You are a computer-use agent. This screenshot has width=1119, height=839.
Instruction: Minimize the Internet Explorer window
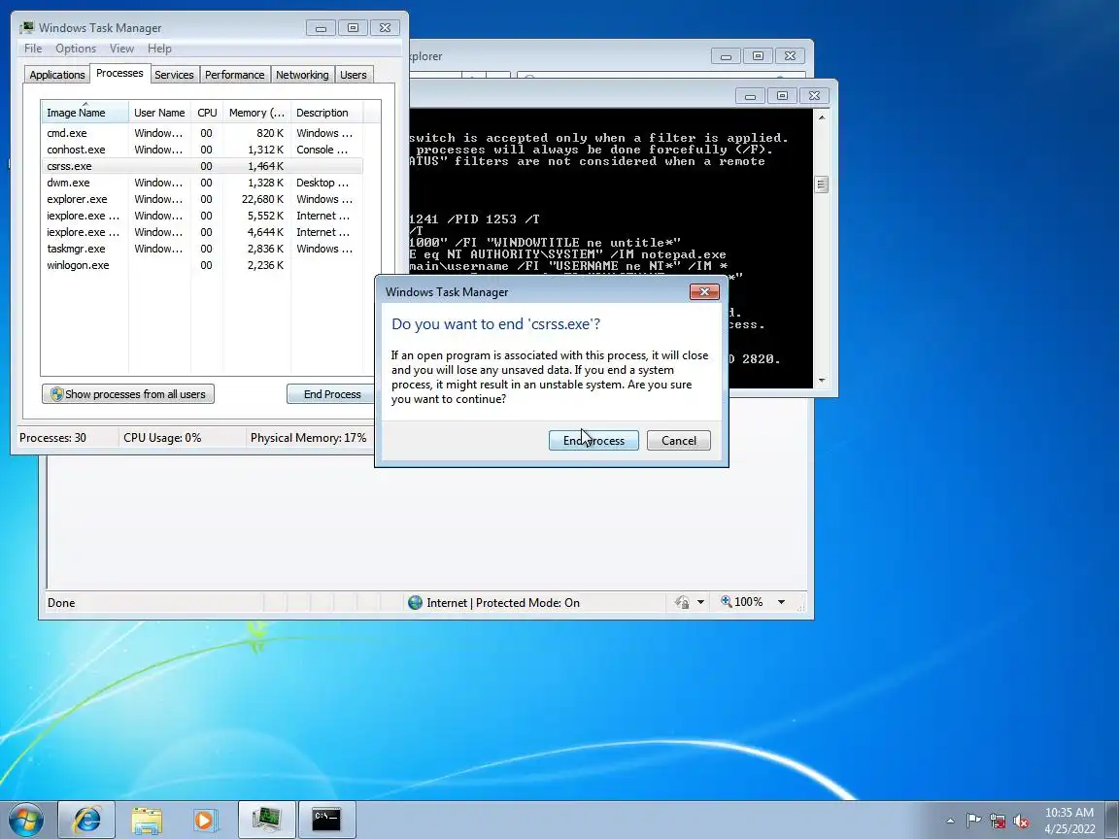[726, 55]
